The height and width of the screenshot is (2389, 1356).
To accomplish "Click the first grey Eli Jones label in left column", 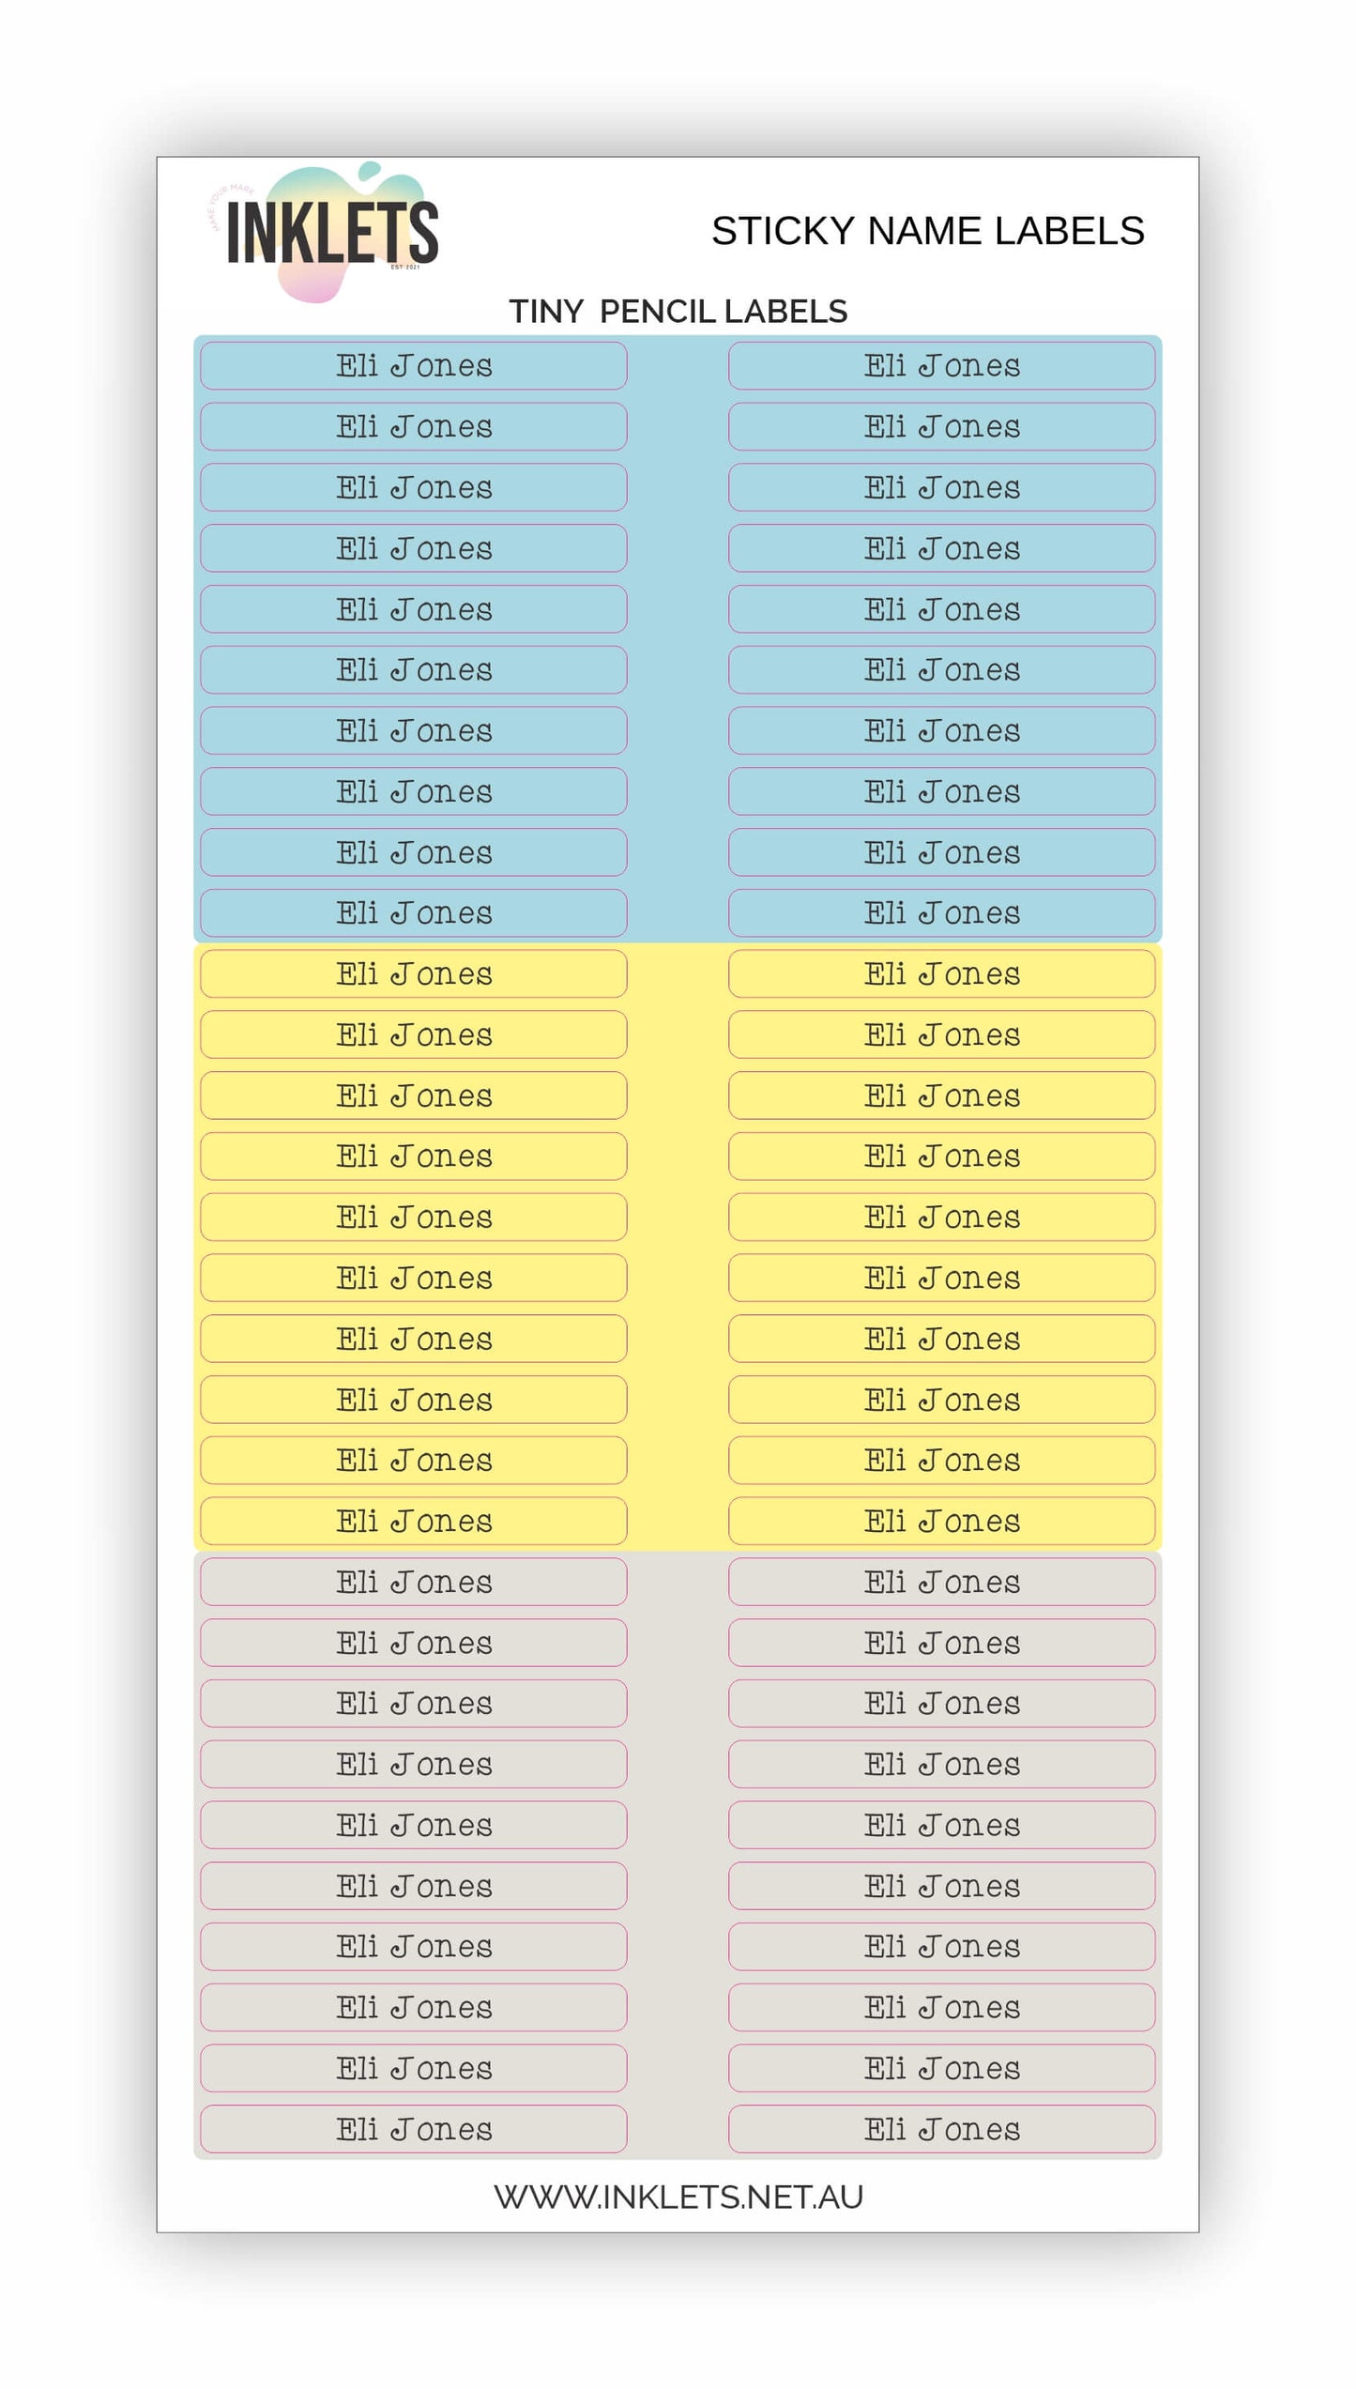I will click(414, 1583).
